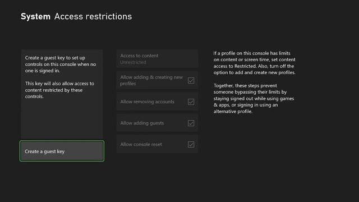Image resolution: width=359 pixels, height=202 pixels.
Task: Toggle Allow adding & creating new profiles checkbox
Action: [191, 80]
